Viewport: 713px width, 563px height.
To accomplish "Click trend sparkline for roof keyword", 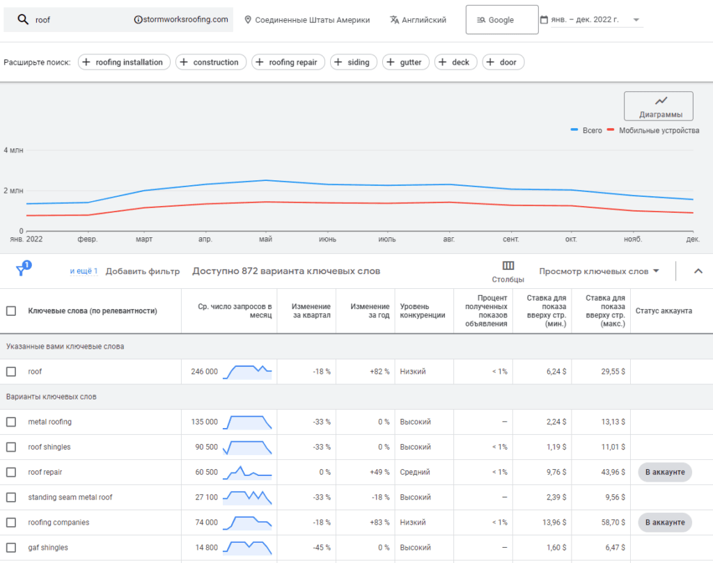I will click(247, 372).
